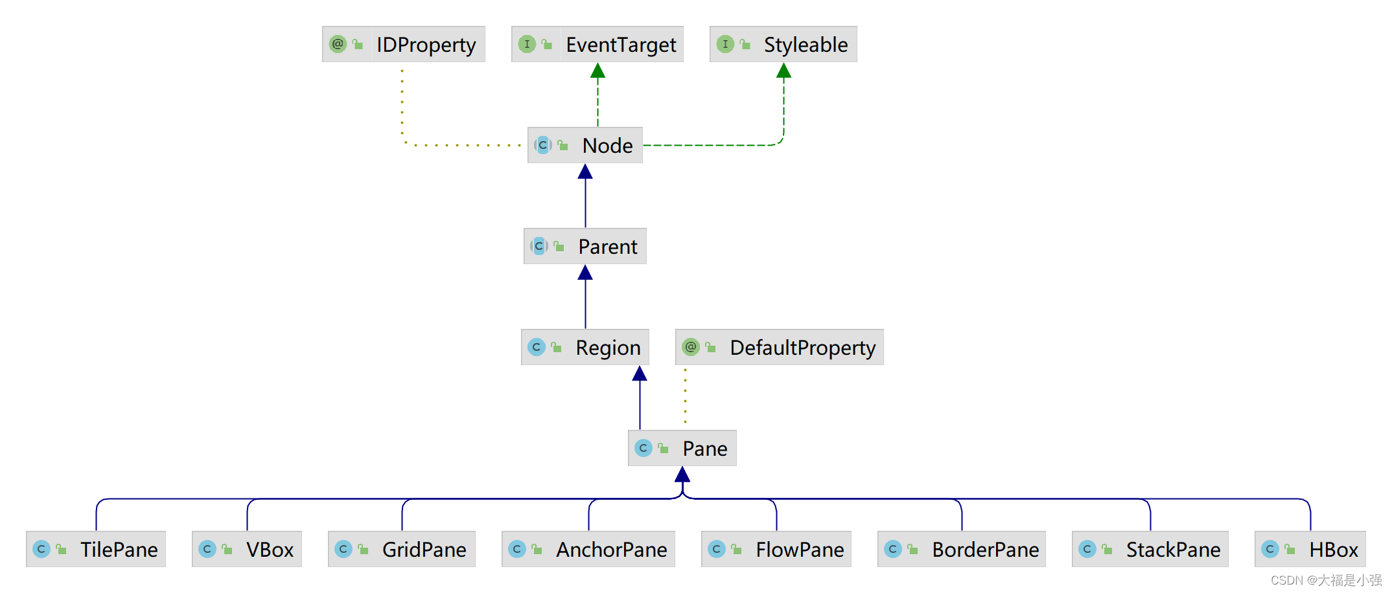1392x593 pixels.
Task: Click the abstract class icon of Node
Action: (x=543, y=145)
